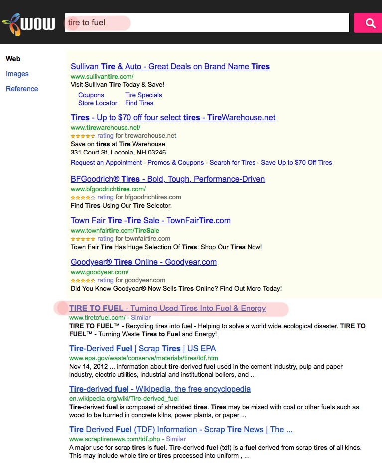The height and width of the screenshot is (463, 382).
Task: Open Sullivan Tire & Auto ad link
Action: coord(170,66)
